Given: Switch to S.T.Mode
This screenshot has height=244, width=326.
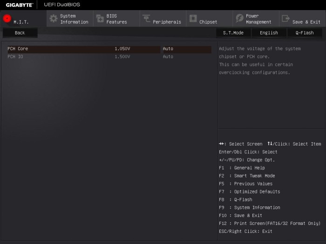Looking at the screenshot, I should 233,33.
